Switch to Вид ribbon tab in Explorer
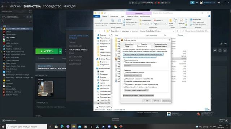 (123, 16)
